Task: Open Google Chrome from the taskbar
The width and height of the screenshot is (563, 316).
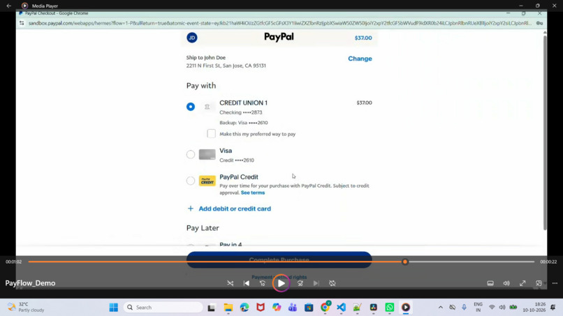Action: click(x=326, y=307)
